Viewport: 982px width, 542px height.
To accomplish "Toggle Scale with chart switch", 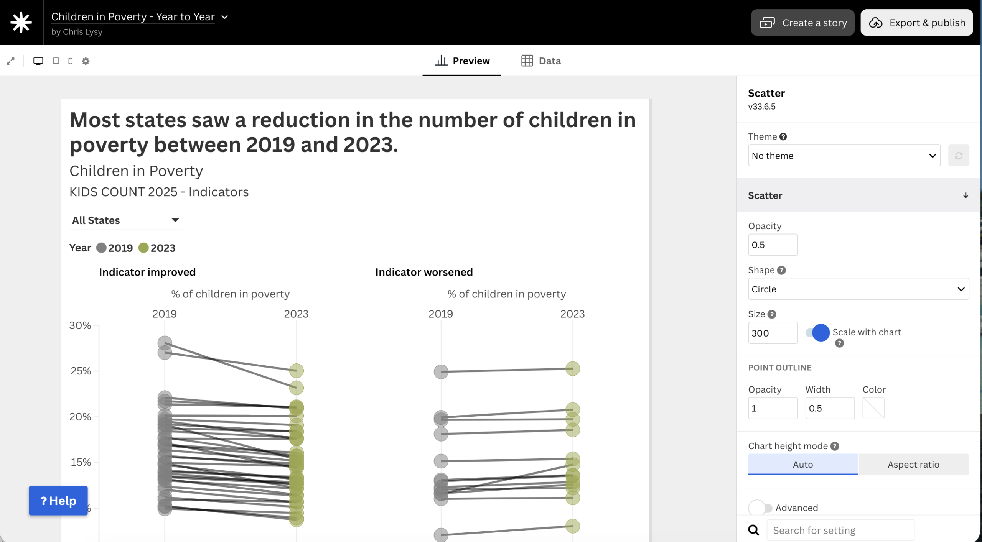I will (817, 333).
